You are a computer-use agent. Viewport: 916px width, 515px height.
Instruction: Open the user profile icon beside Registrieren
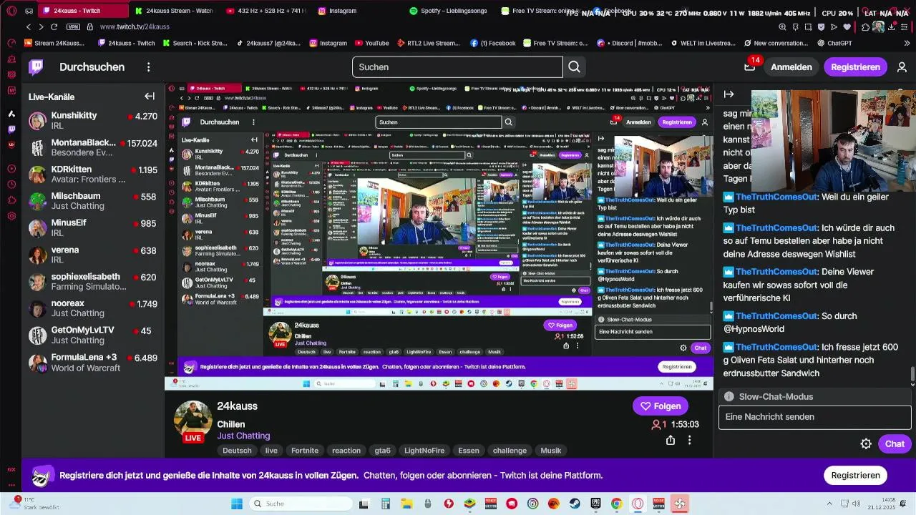click(x=902, y=67)
